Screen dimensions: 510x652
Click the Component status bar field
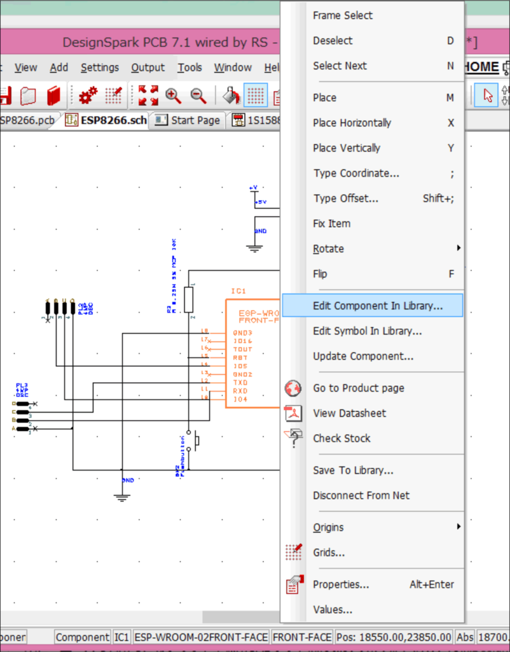click(83, 637)
